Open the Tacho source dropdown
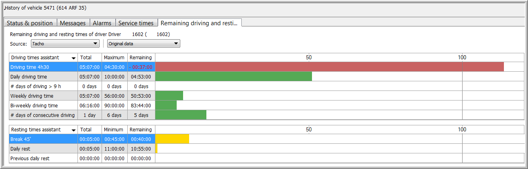 click(65, 44)
